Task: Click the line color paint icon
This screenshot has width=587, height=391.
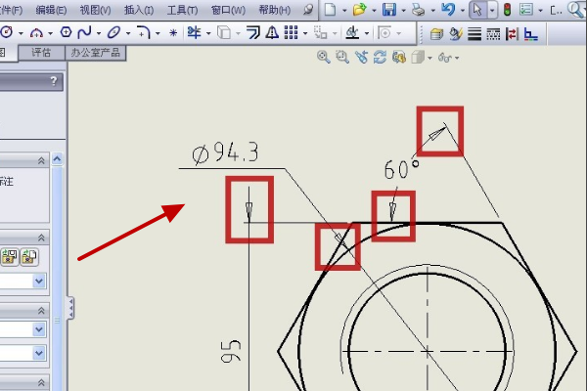Action: coord(456,33)
